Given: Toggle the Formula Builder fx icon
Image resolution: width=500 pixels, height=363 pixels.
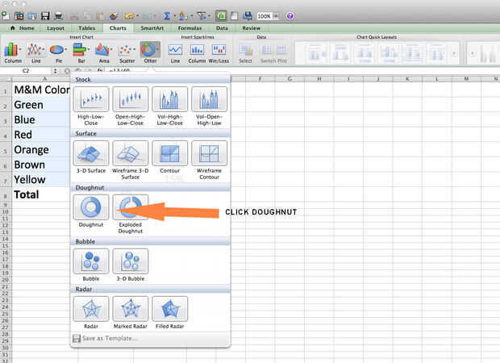Looking at the screenshot, I should (x=221, y=15).
